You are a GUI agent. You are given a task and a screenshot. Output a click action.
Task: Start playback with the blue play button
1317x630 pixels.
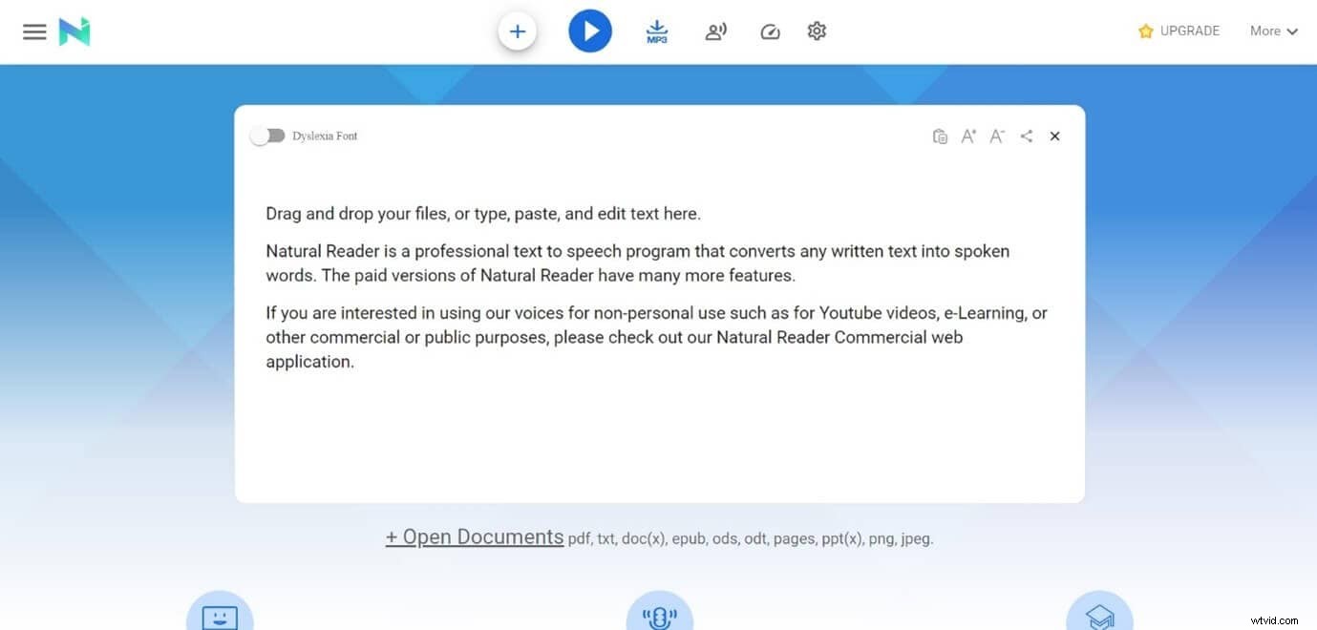[590, 30]
